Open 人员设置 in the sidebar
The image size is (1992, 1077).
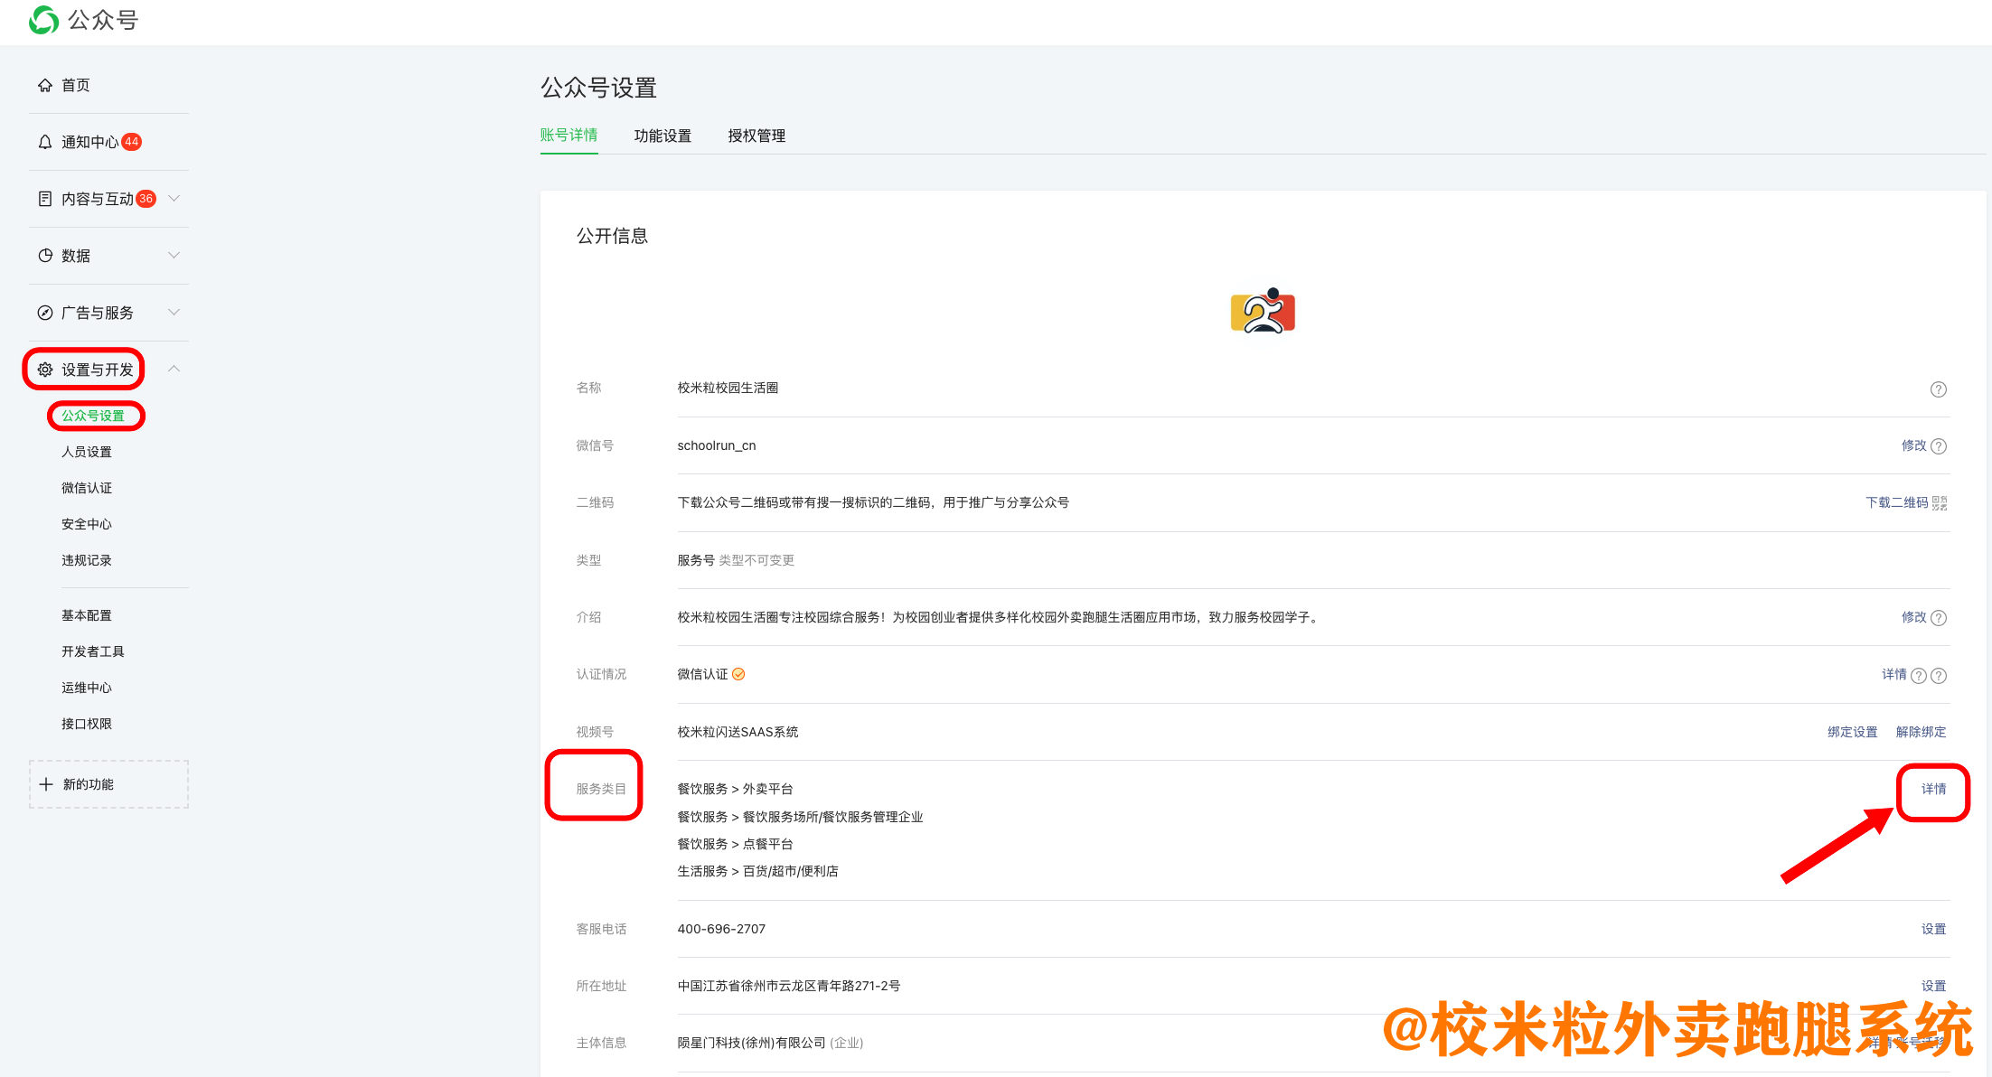pyautogui.click(x=87, y=452)
